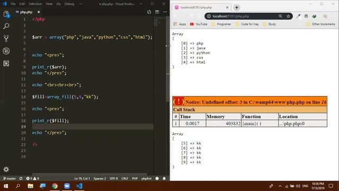The image size is (339, 191).
Task: Click the Notice: Undefined offset error header
Action: 249,102
